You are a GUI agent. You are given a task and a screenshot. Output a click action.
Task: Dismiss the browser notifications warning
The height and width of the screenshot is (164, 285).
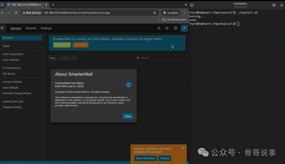pyautogui.click(x=165, y=158)
